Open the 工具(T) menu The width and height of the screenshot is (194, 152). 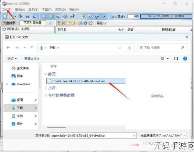(47, 9)
